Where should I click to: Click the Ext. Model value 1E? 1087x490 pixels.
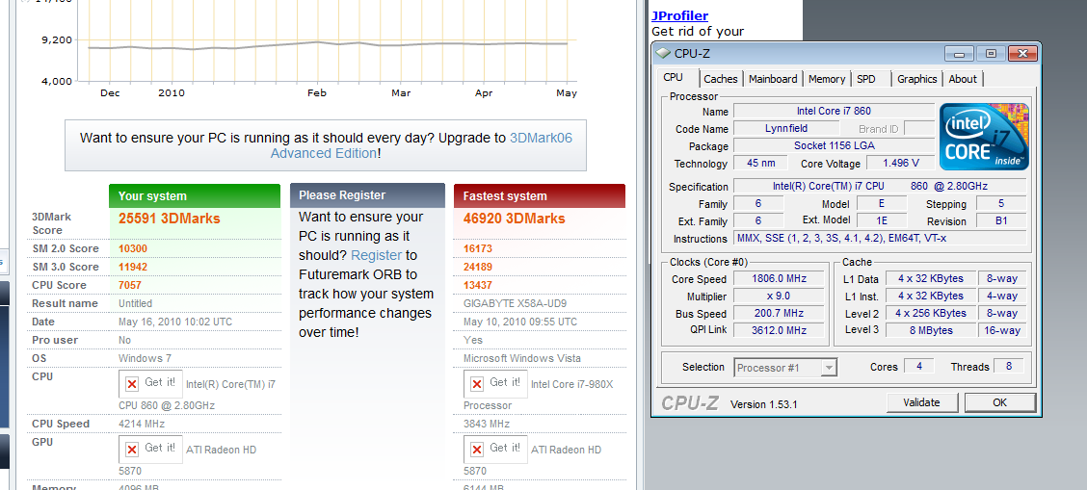pyautogui.click(x=882, y=221)
